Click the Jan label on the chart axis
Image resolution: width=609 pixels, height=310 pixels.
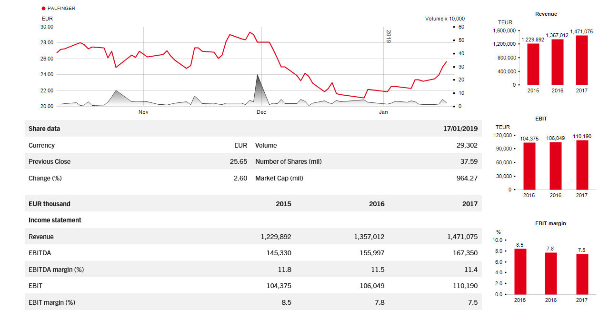pyautogui.click(x=383, y=112)
